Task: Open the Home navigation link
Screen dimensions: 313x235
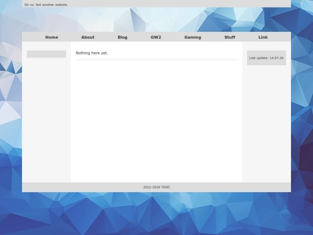Action: (52, 37)
